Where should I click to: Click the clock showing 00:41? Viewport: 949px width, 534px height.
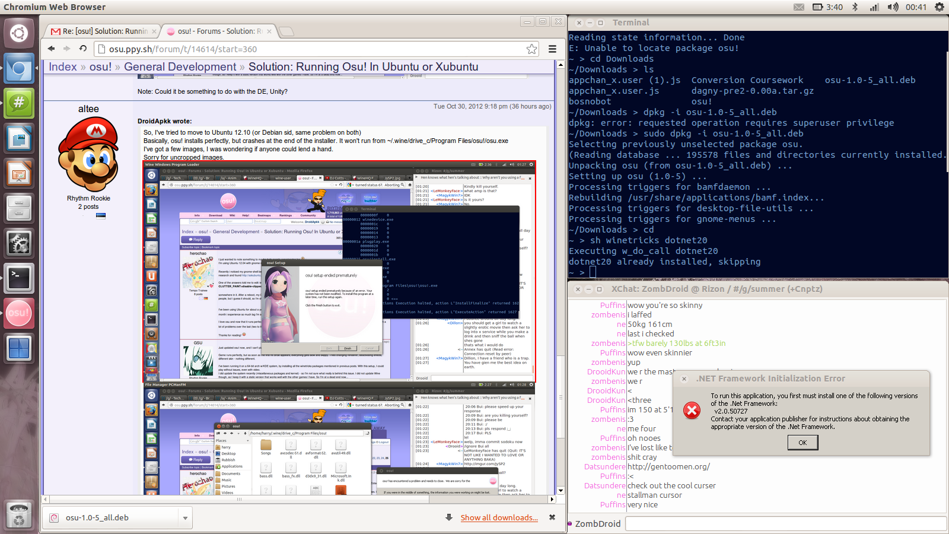(916, 7)
